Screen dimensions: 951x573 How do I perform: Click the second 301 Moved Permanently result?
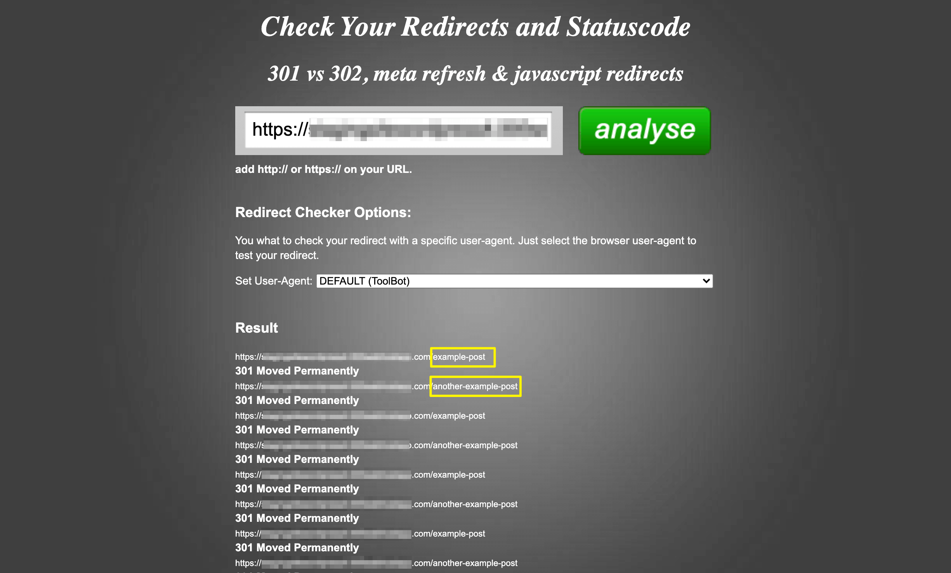297,400
